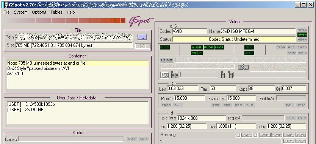Click the I-I keyframe interval icon
This screenshot has height=144, width=316.
(227, 74)
